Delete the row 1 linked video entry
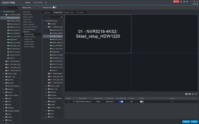The width and height of the screenshot is (199, 124). pyautogui.click(x=172, y=101)
